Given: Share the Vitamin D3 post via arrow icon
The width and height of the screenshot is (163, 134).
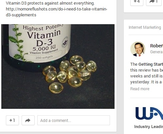Looking at the screenshot, I should [x=28, y=120].
